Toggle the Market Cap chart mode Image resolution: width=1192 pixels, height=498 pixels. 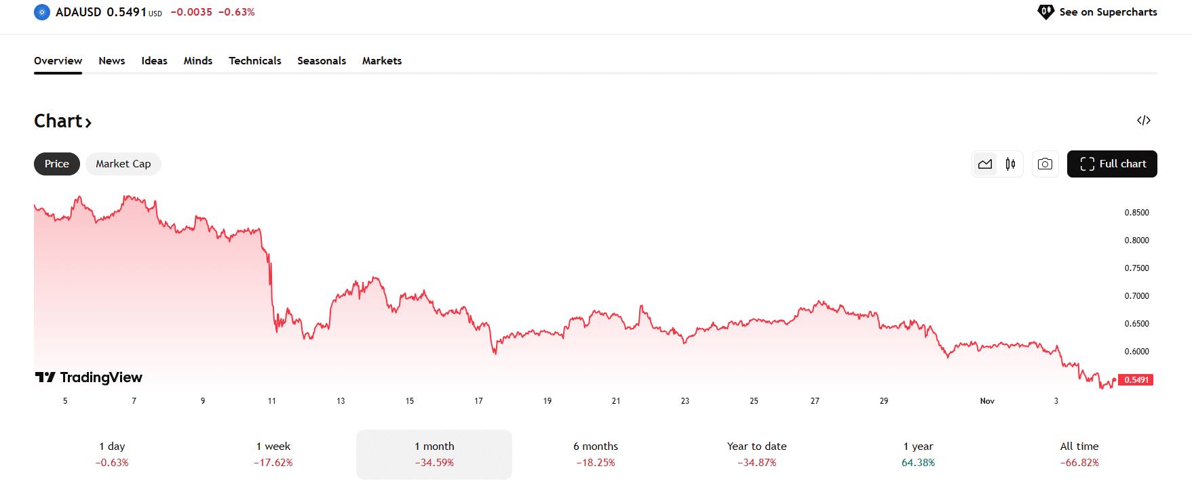[x=123, y=164]
